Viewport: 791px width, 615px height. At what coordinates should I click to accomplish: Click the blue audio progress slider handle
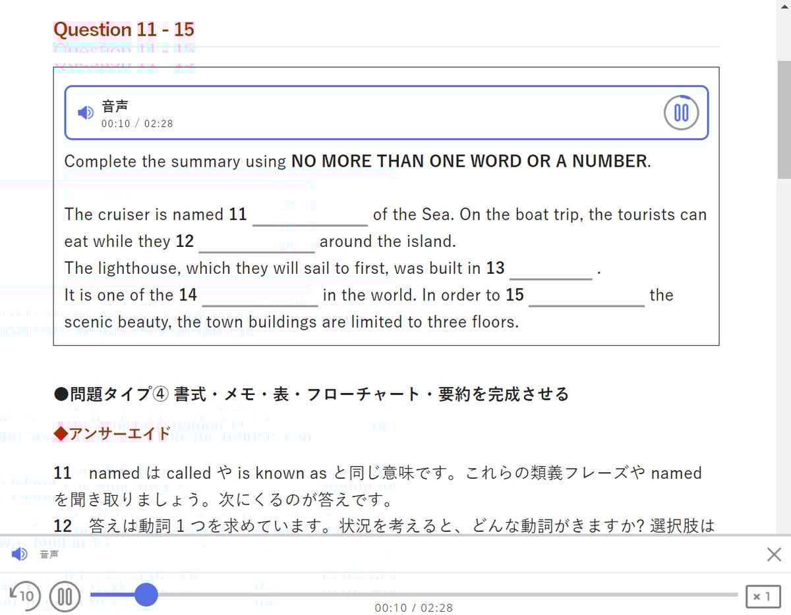[x=146, y=595]
